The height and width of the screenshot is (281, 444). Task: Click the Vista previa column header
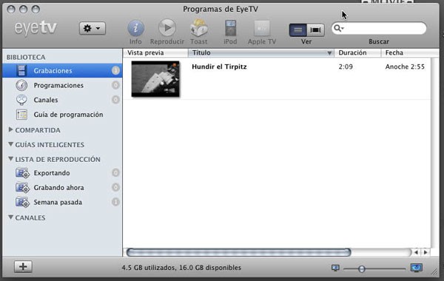click(155, 53)
